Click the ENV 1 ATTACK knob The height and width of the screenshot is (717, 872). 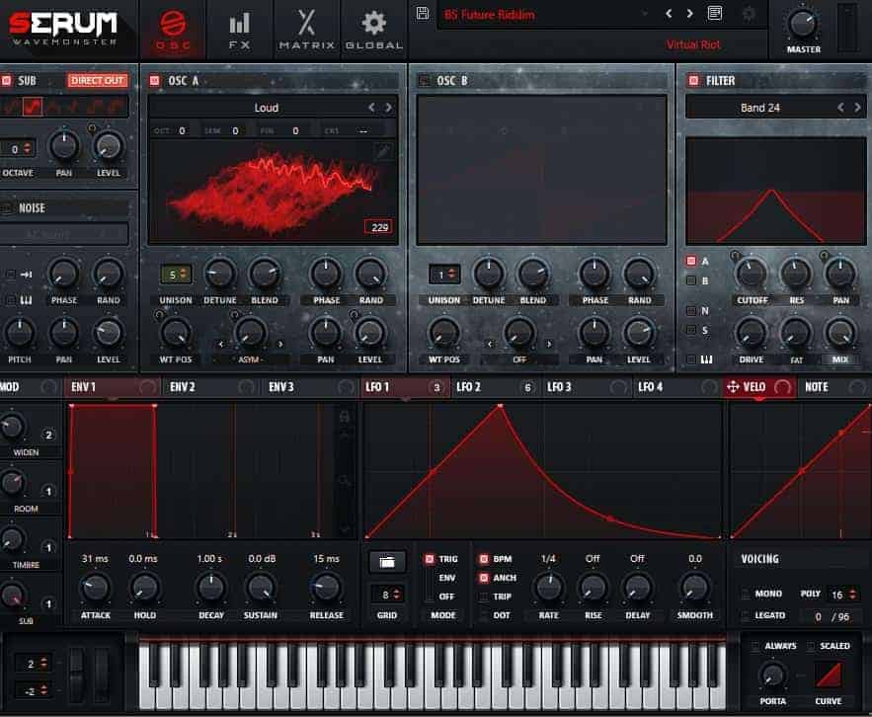tap(95, 589)
